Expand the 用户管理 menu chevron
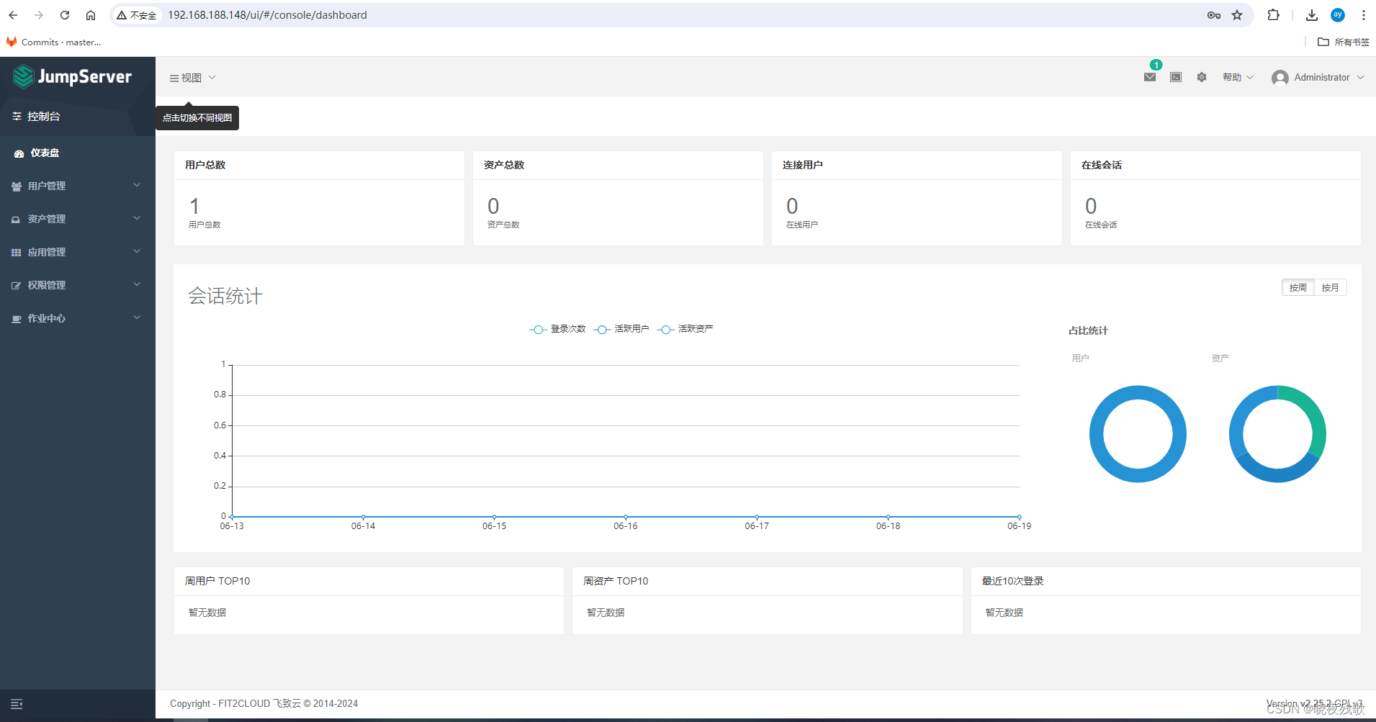 (x=137, y=186)
